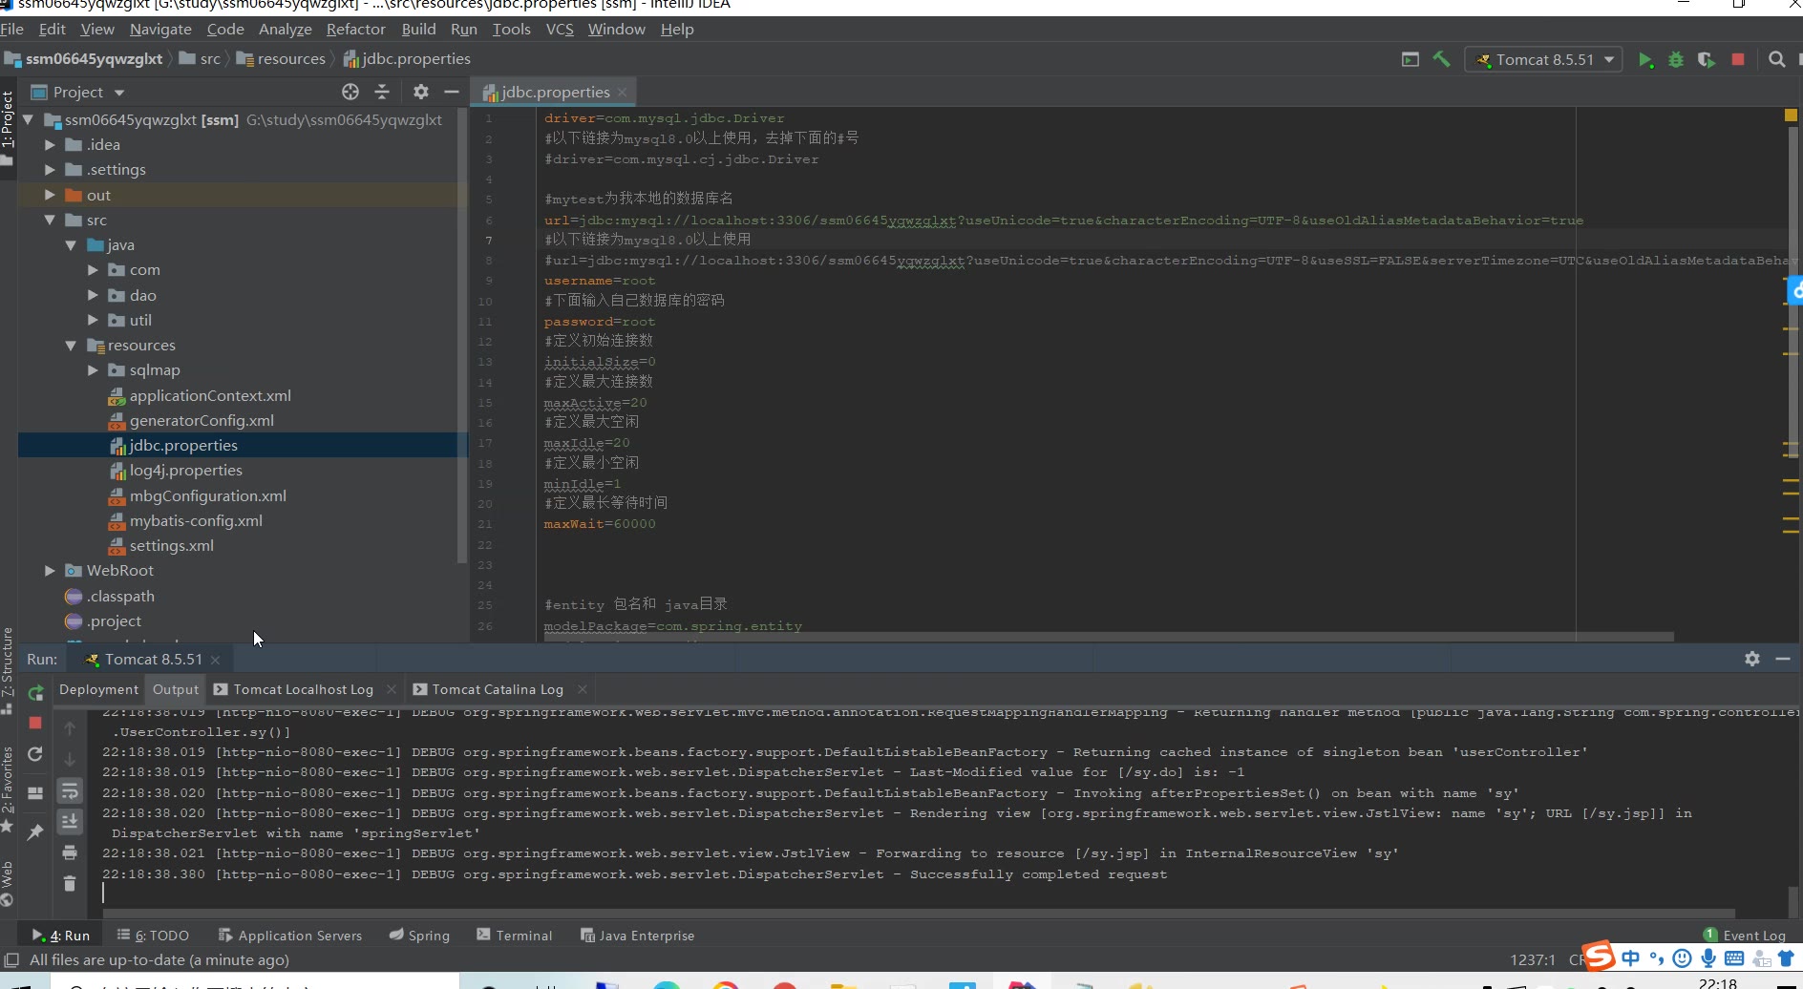Click the locate/scroll from source target icon

point(350,92)
